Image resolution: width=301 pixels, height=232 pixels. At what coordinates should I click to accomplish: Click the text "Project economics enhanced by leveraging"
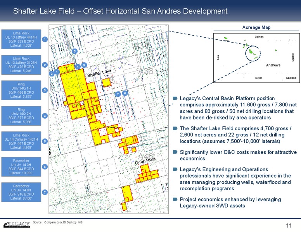[x=230, y=199]
